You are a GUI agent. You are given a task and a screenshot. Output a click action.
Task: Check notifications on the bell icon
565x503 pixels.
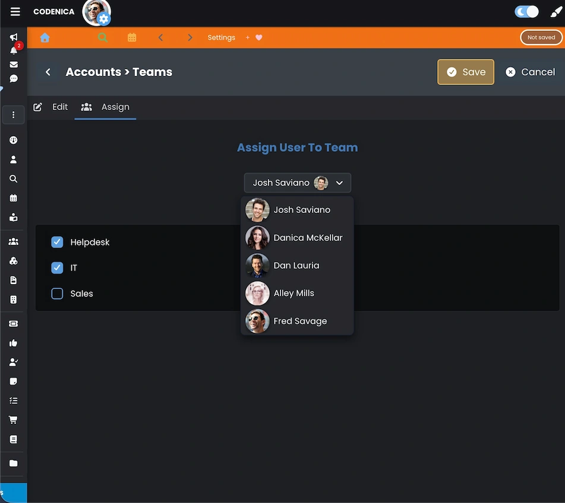[12, 50]
